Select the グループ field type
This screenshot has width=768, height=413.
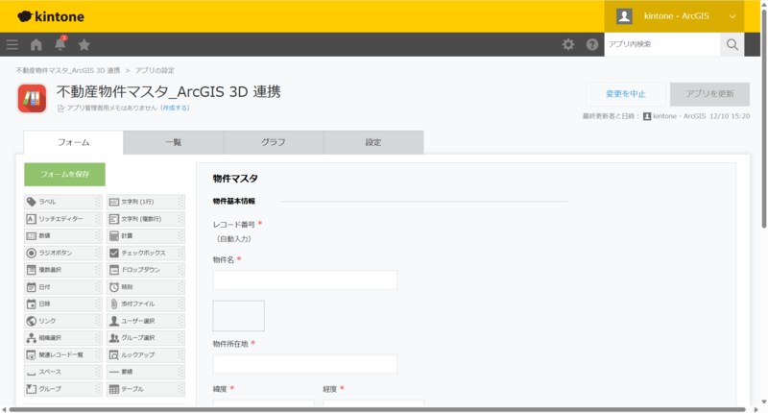point(63,389)
